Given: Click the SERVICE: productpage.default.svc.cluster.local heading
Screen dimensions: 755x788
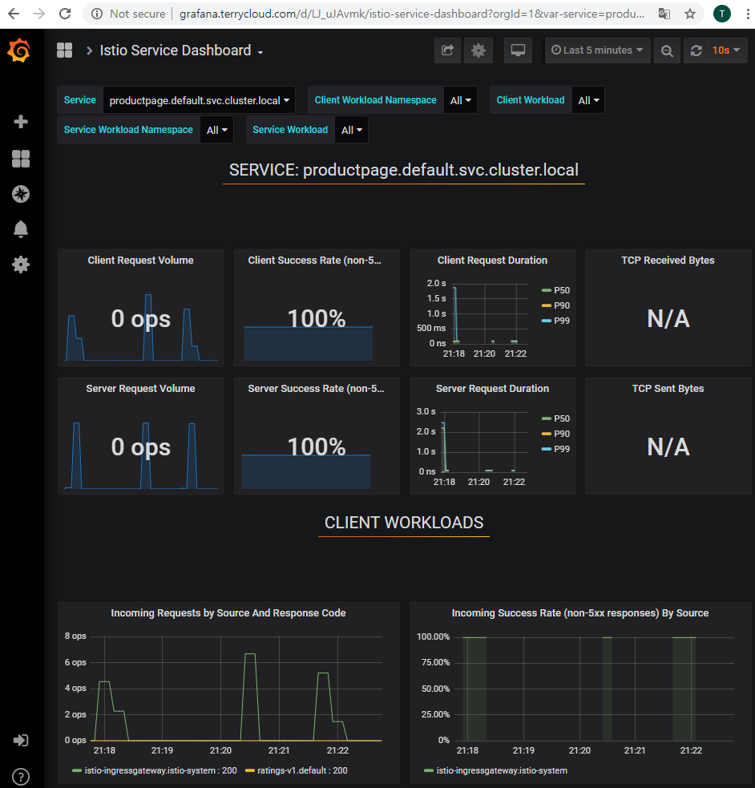Looking at the screenshot, I should tap(404, 170).
